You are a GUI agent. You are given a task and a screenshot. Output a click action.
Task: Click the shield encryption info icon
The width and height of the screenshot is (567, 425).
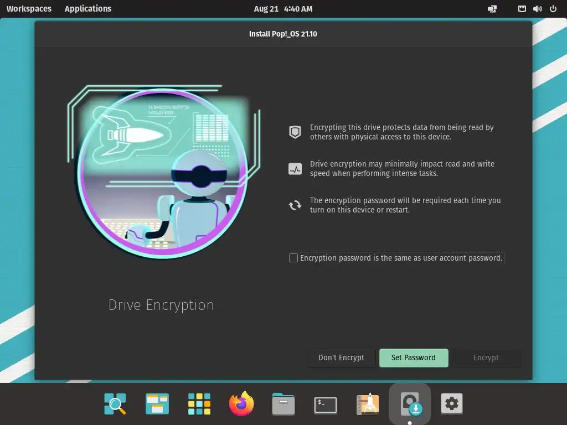click(295, 132)
